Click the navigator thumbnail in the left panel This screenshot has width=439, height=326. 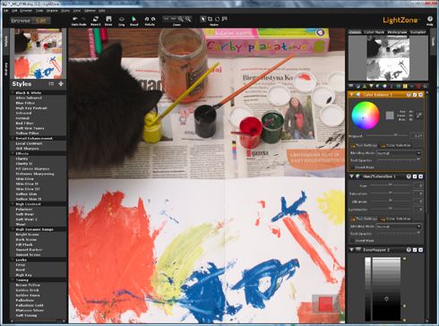39,54
